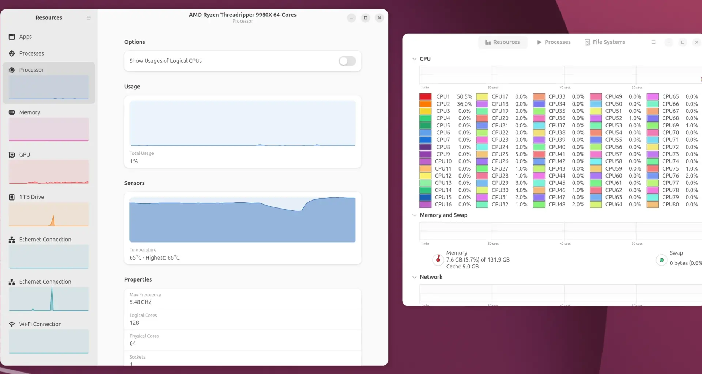Click the CPU17 color swatch
Screen dimensions: 702x374
point(482,97)
